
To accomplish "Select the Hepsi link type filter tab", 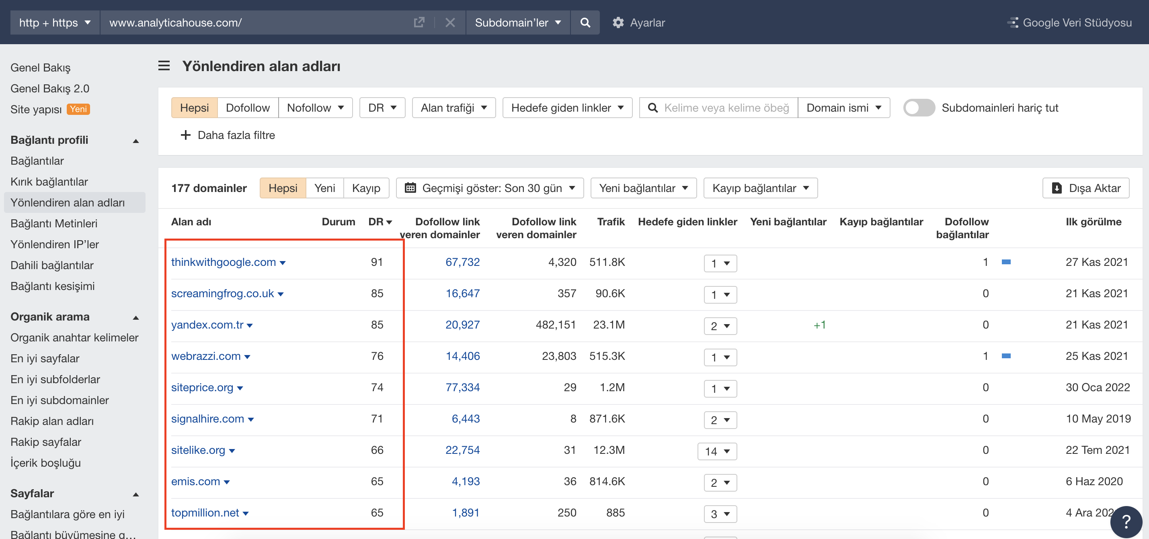I will pos(195,108).
